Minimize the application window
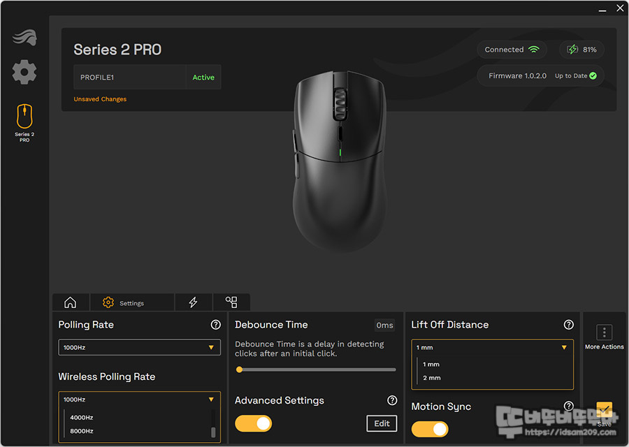This screenshot has height=447, width=629. pos(602,9)
